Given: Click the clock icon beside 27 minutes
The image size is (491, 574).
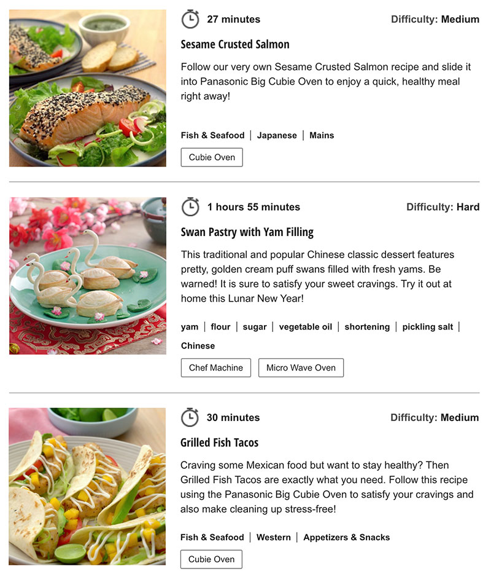Looking at the screenshot, I should [190, 20].
